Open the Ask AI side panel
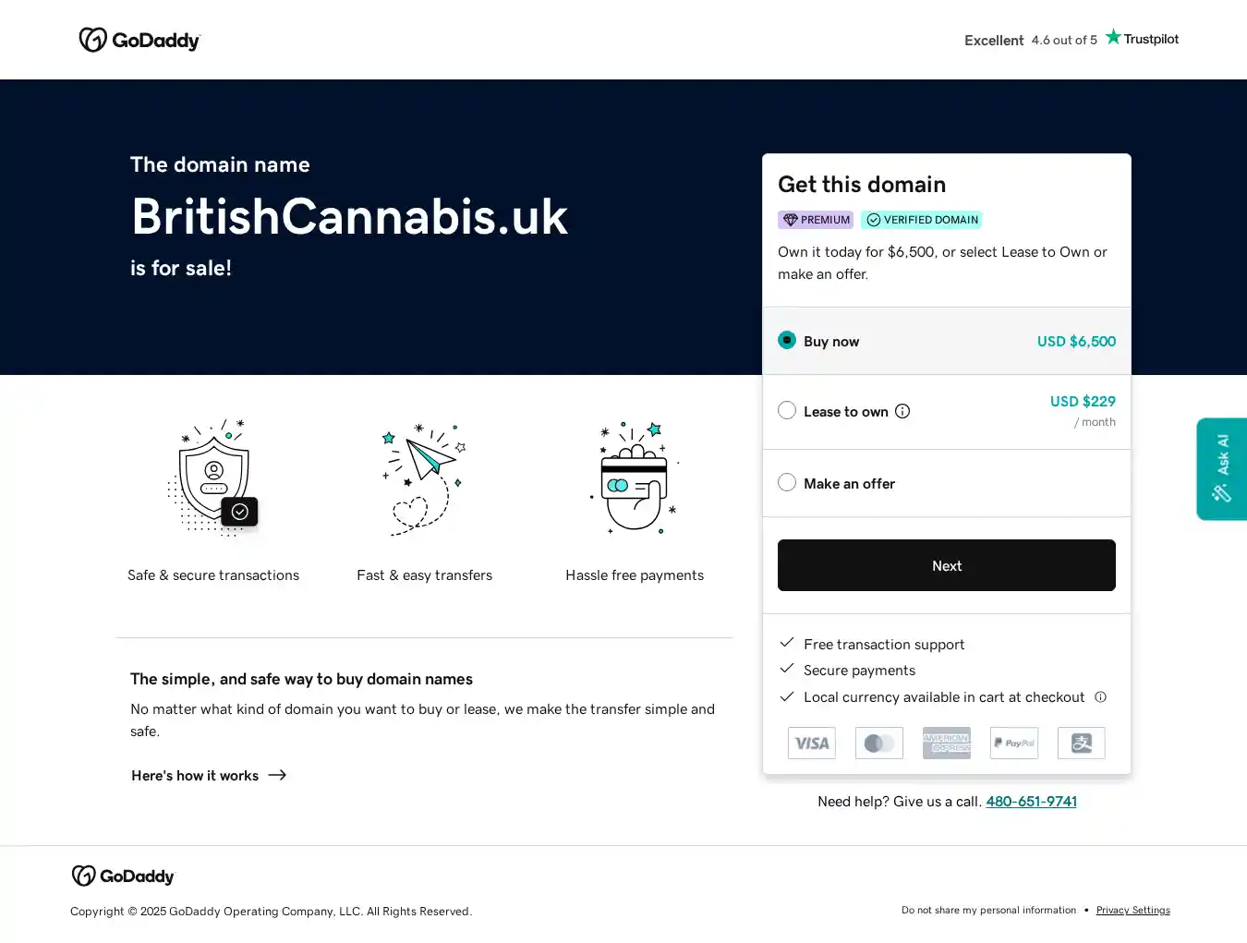The width and height of the screenshot is (1247, 943). pos(1221,469)
